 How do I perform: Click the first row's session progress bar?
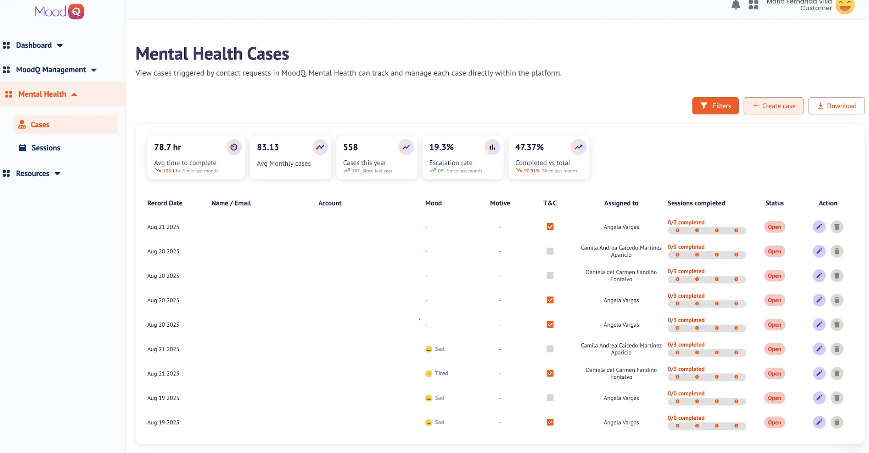[x=706, y=230]
